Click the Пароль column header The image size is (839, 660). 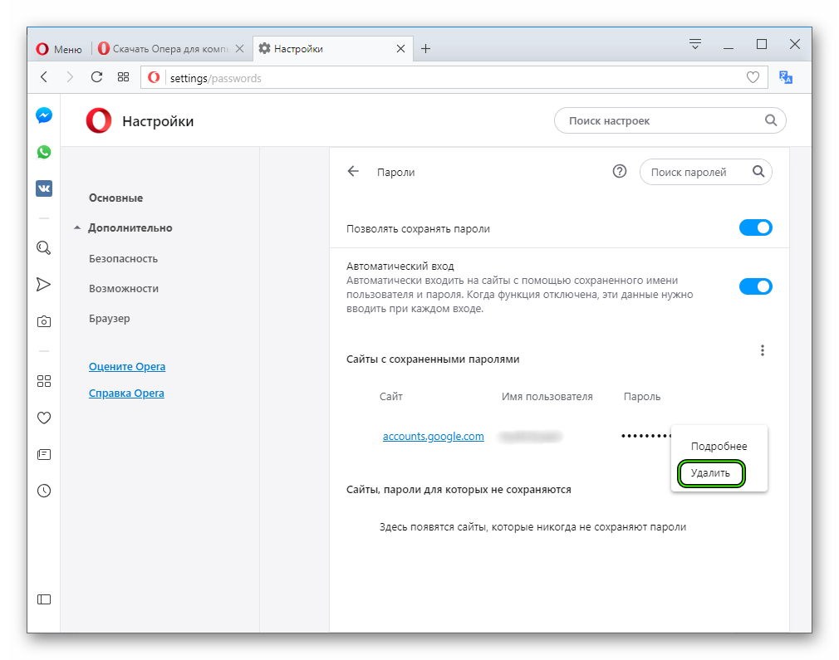(642, 397)
